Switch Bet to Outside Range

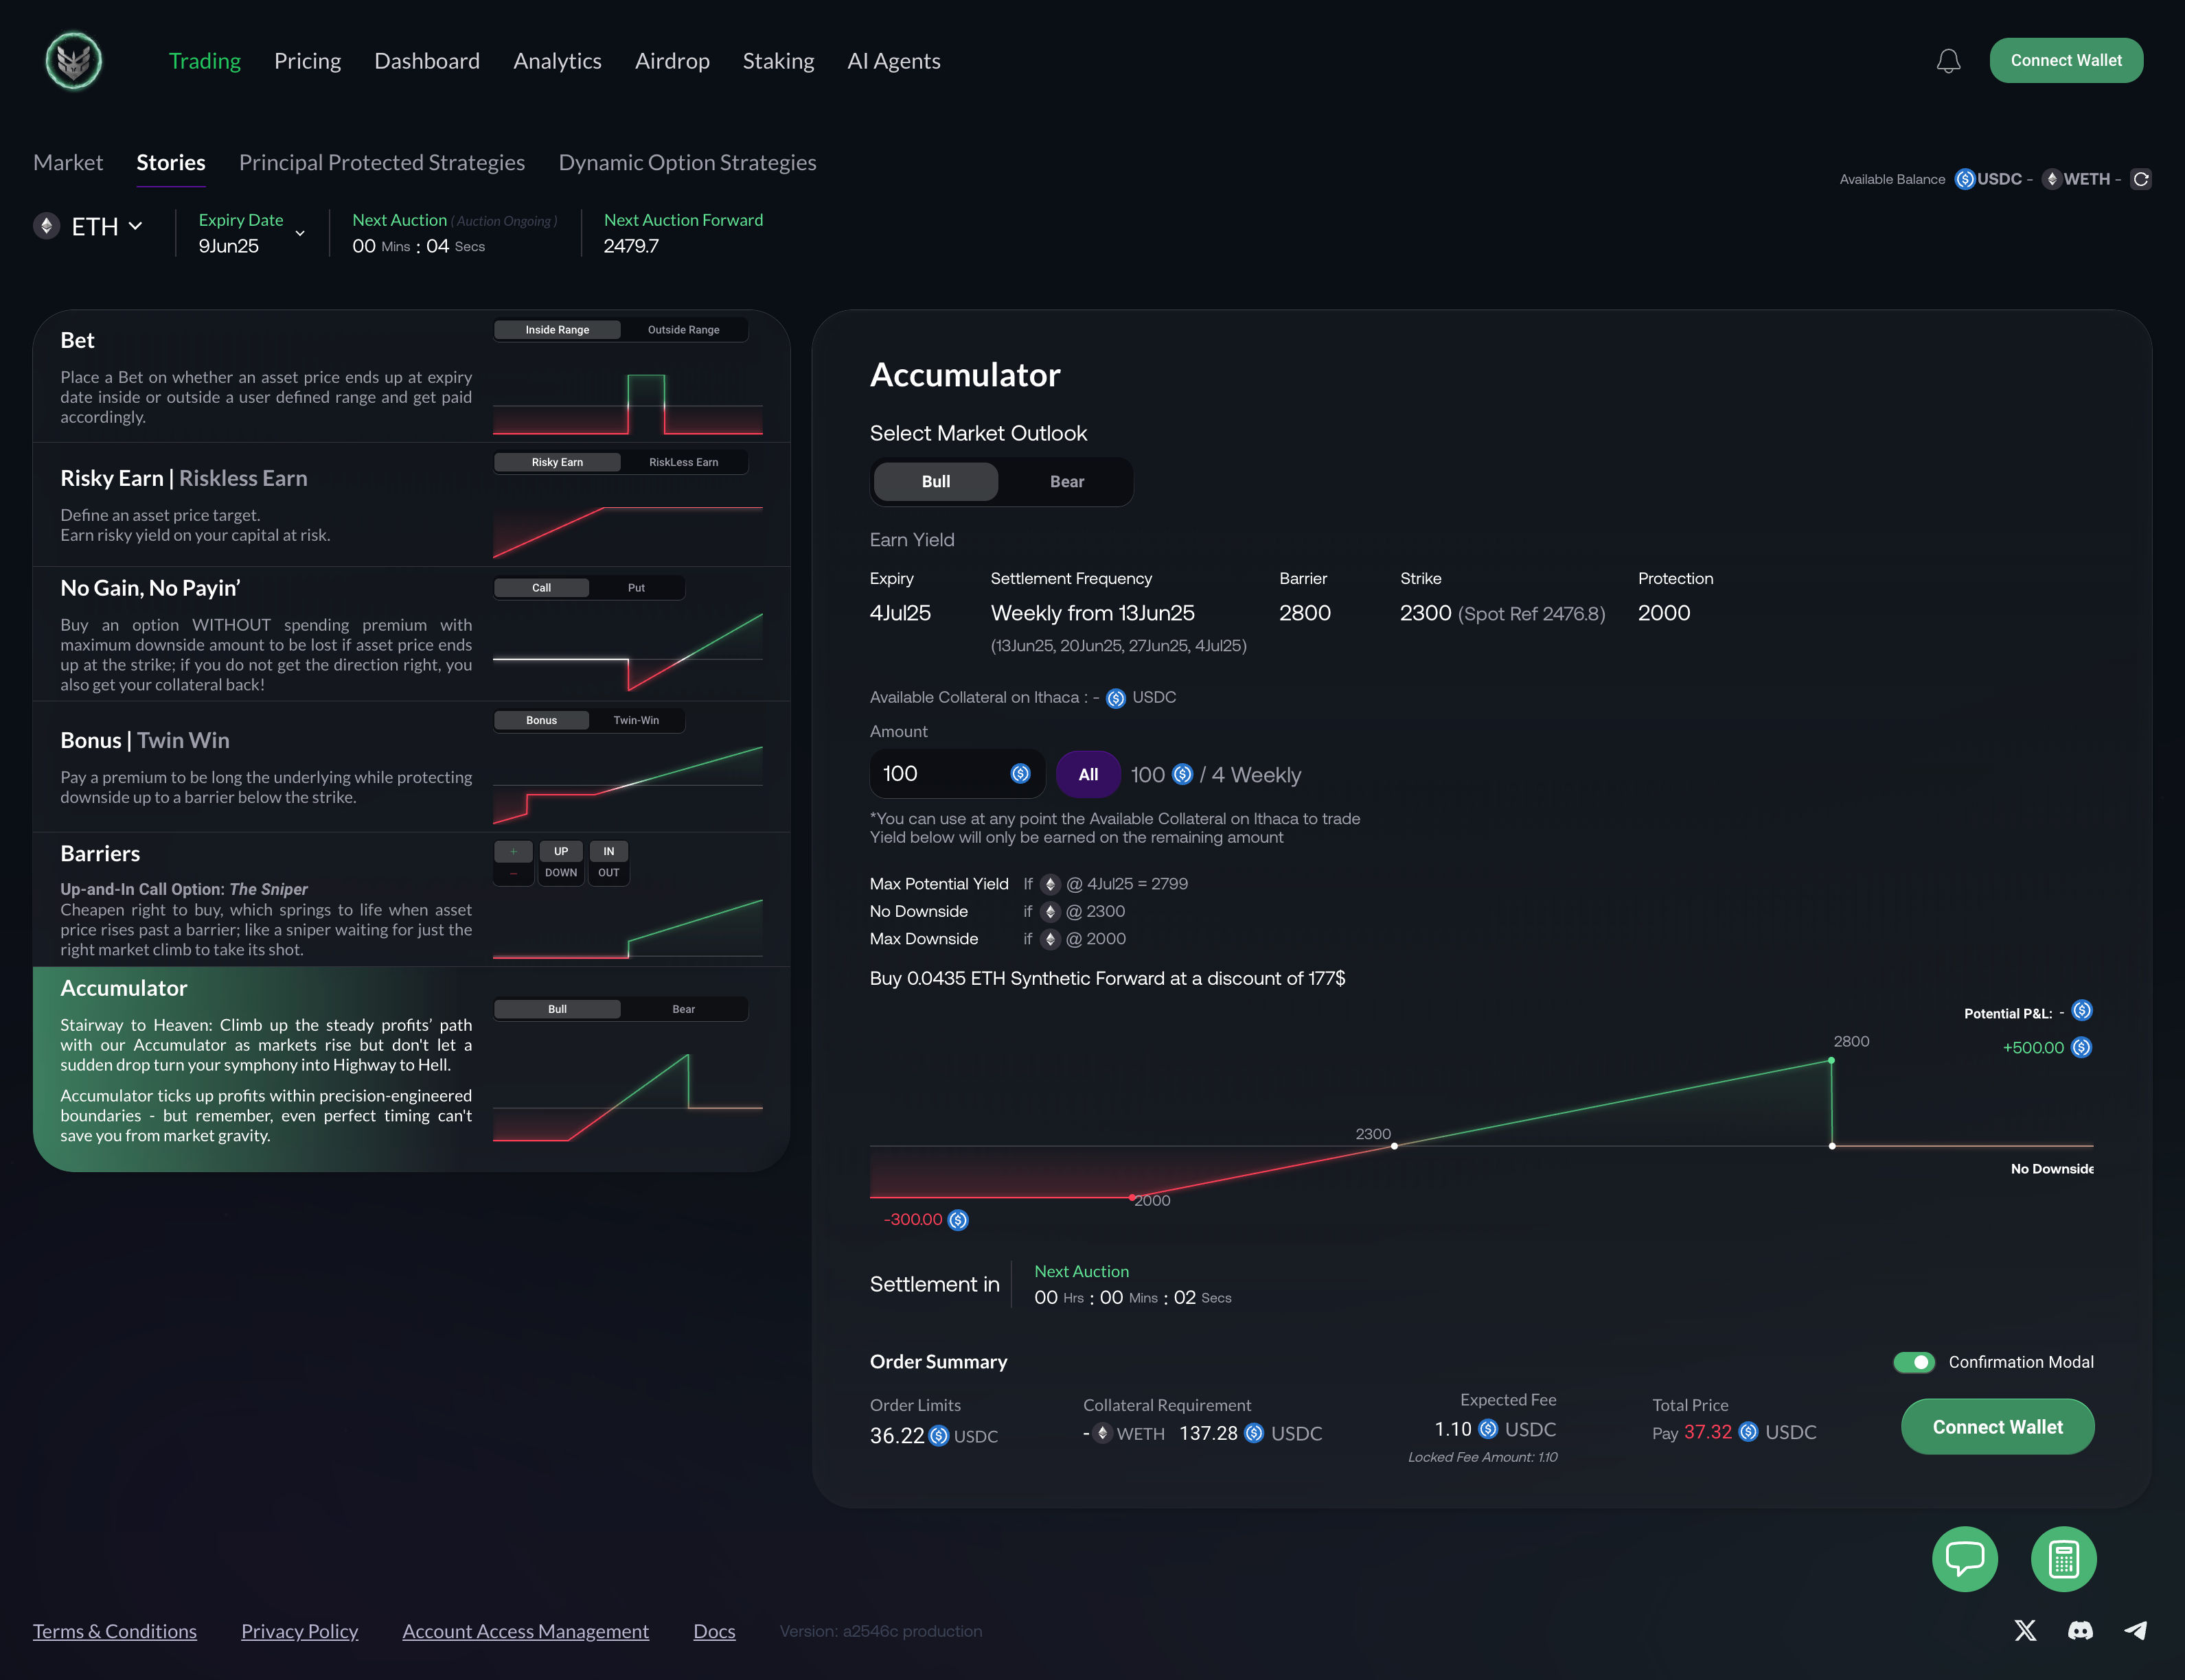(683, 330)
